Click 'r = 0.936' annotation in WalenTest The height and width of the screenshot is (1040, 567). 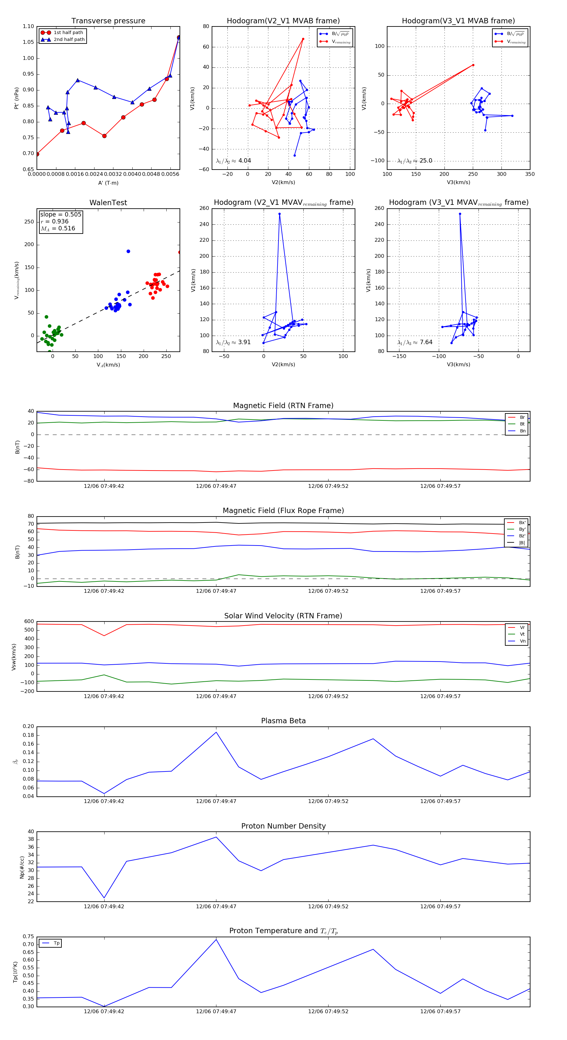[x=54, y=221]
